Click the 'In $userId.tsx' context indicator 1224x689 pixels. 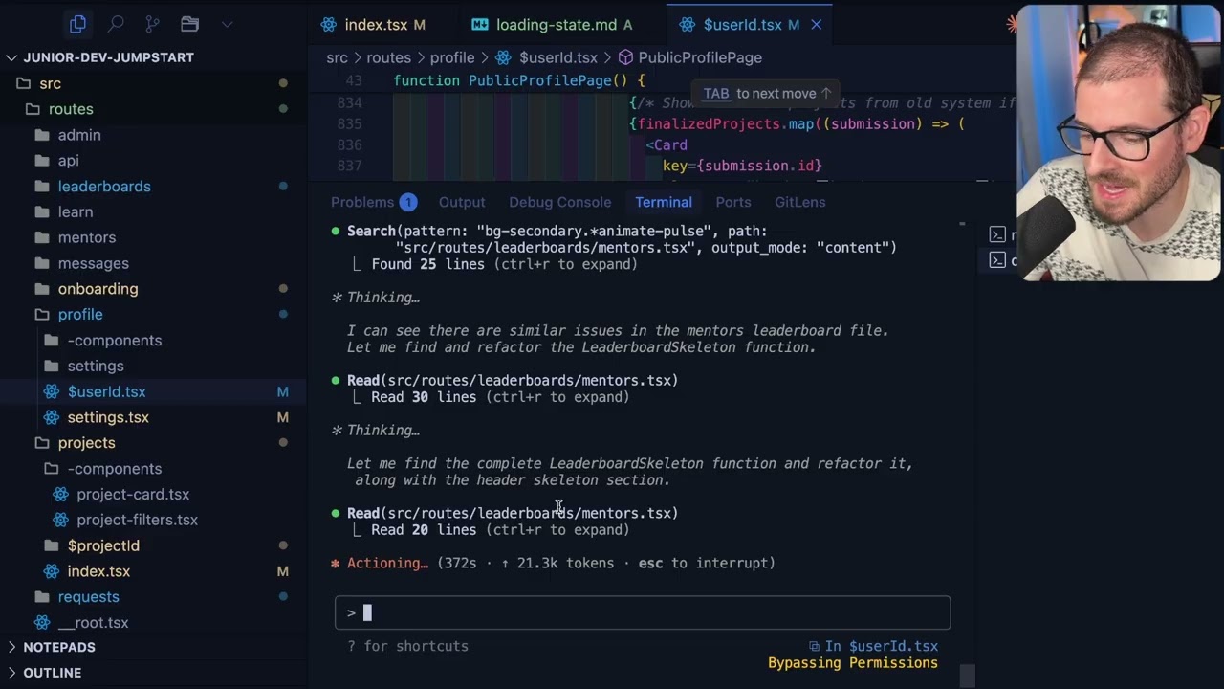pos(873,646)
